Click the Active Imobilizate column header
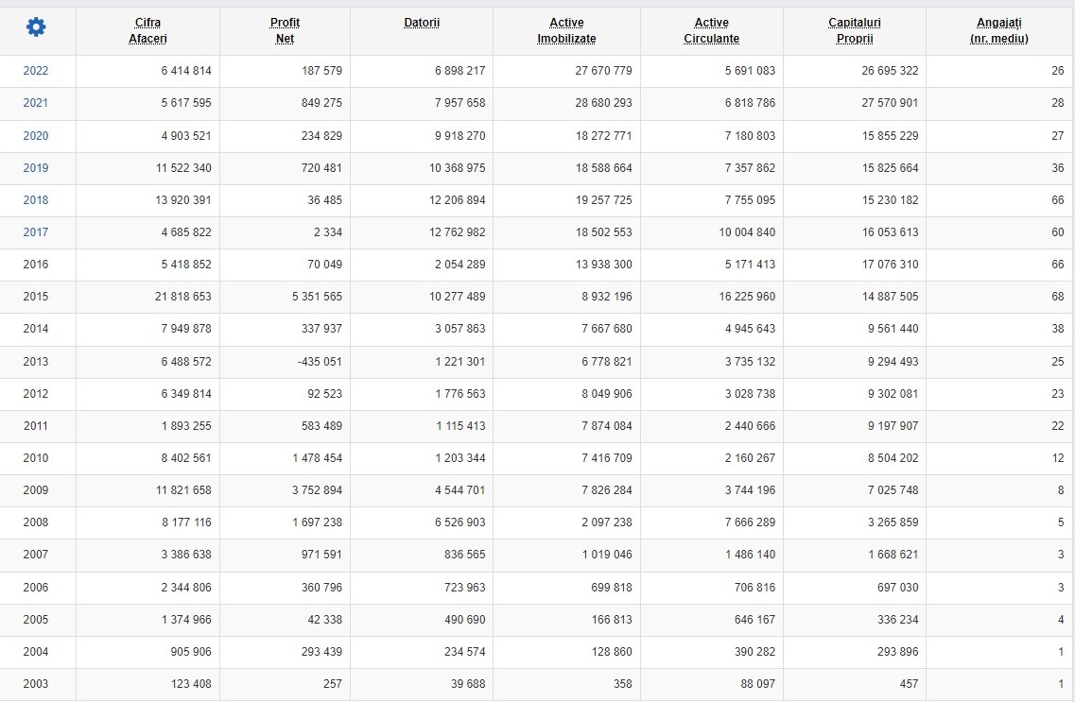This screenshot has height=702, width=1075. pyautogui.click(x=566, y=31)
